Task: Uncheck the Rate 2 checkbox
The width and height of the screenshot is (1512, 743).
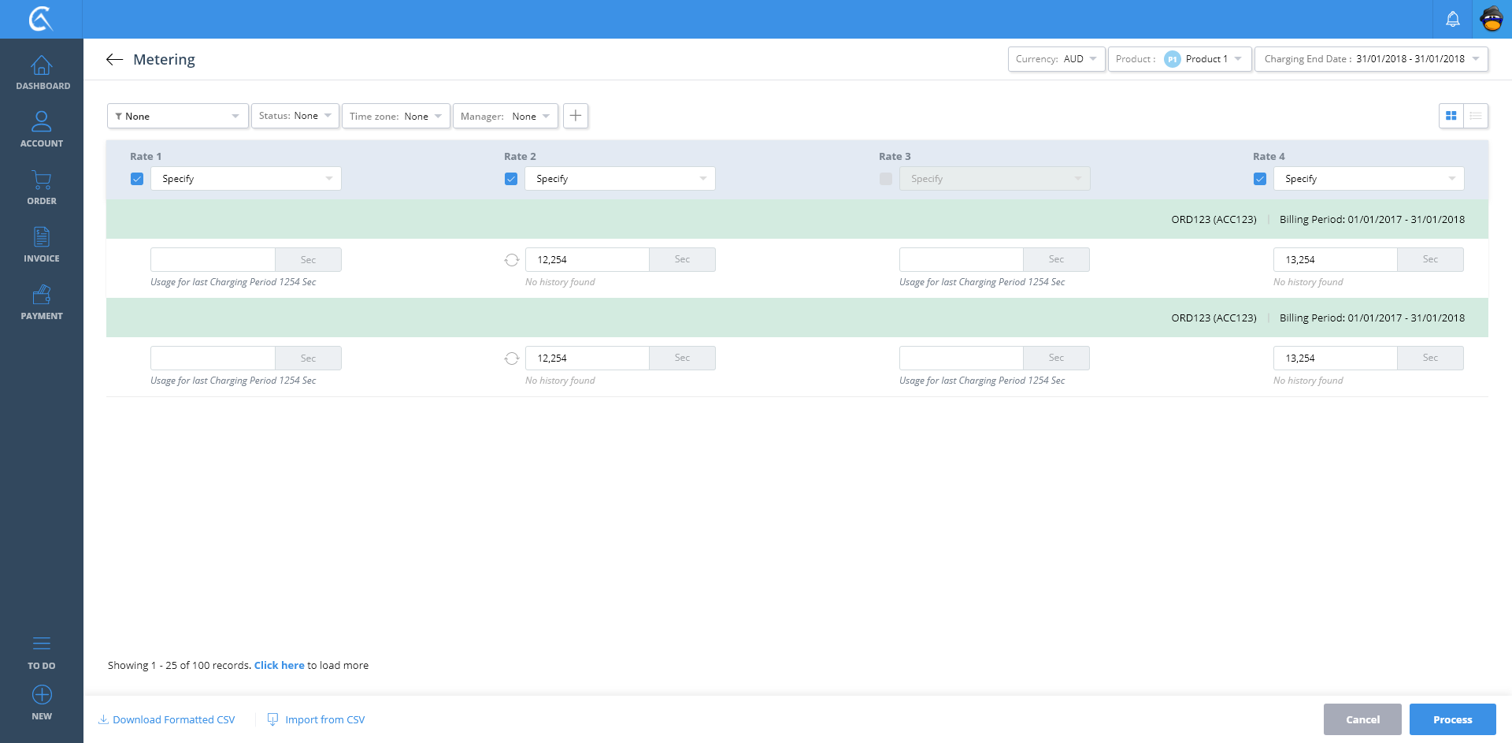Action: pyautogui.click(x=511, y=179)
